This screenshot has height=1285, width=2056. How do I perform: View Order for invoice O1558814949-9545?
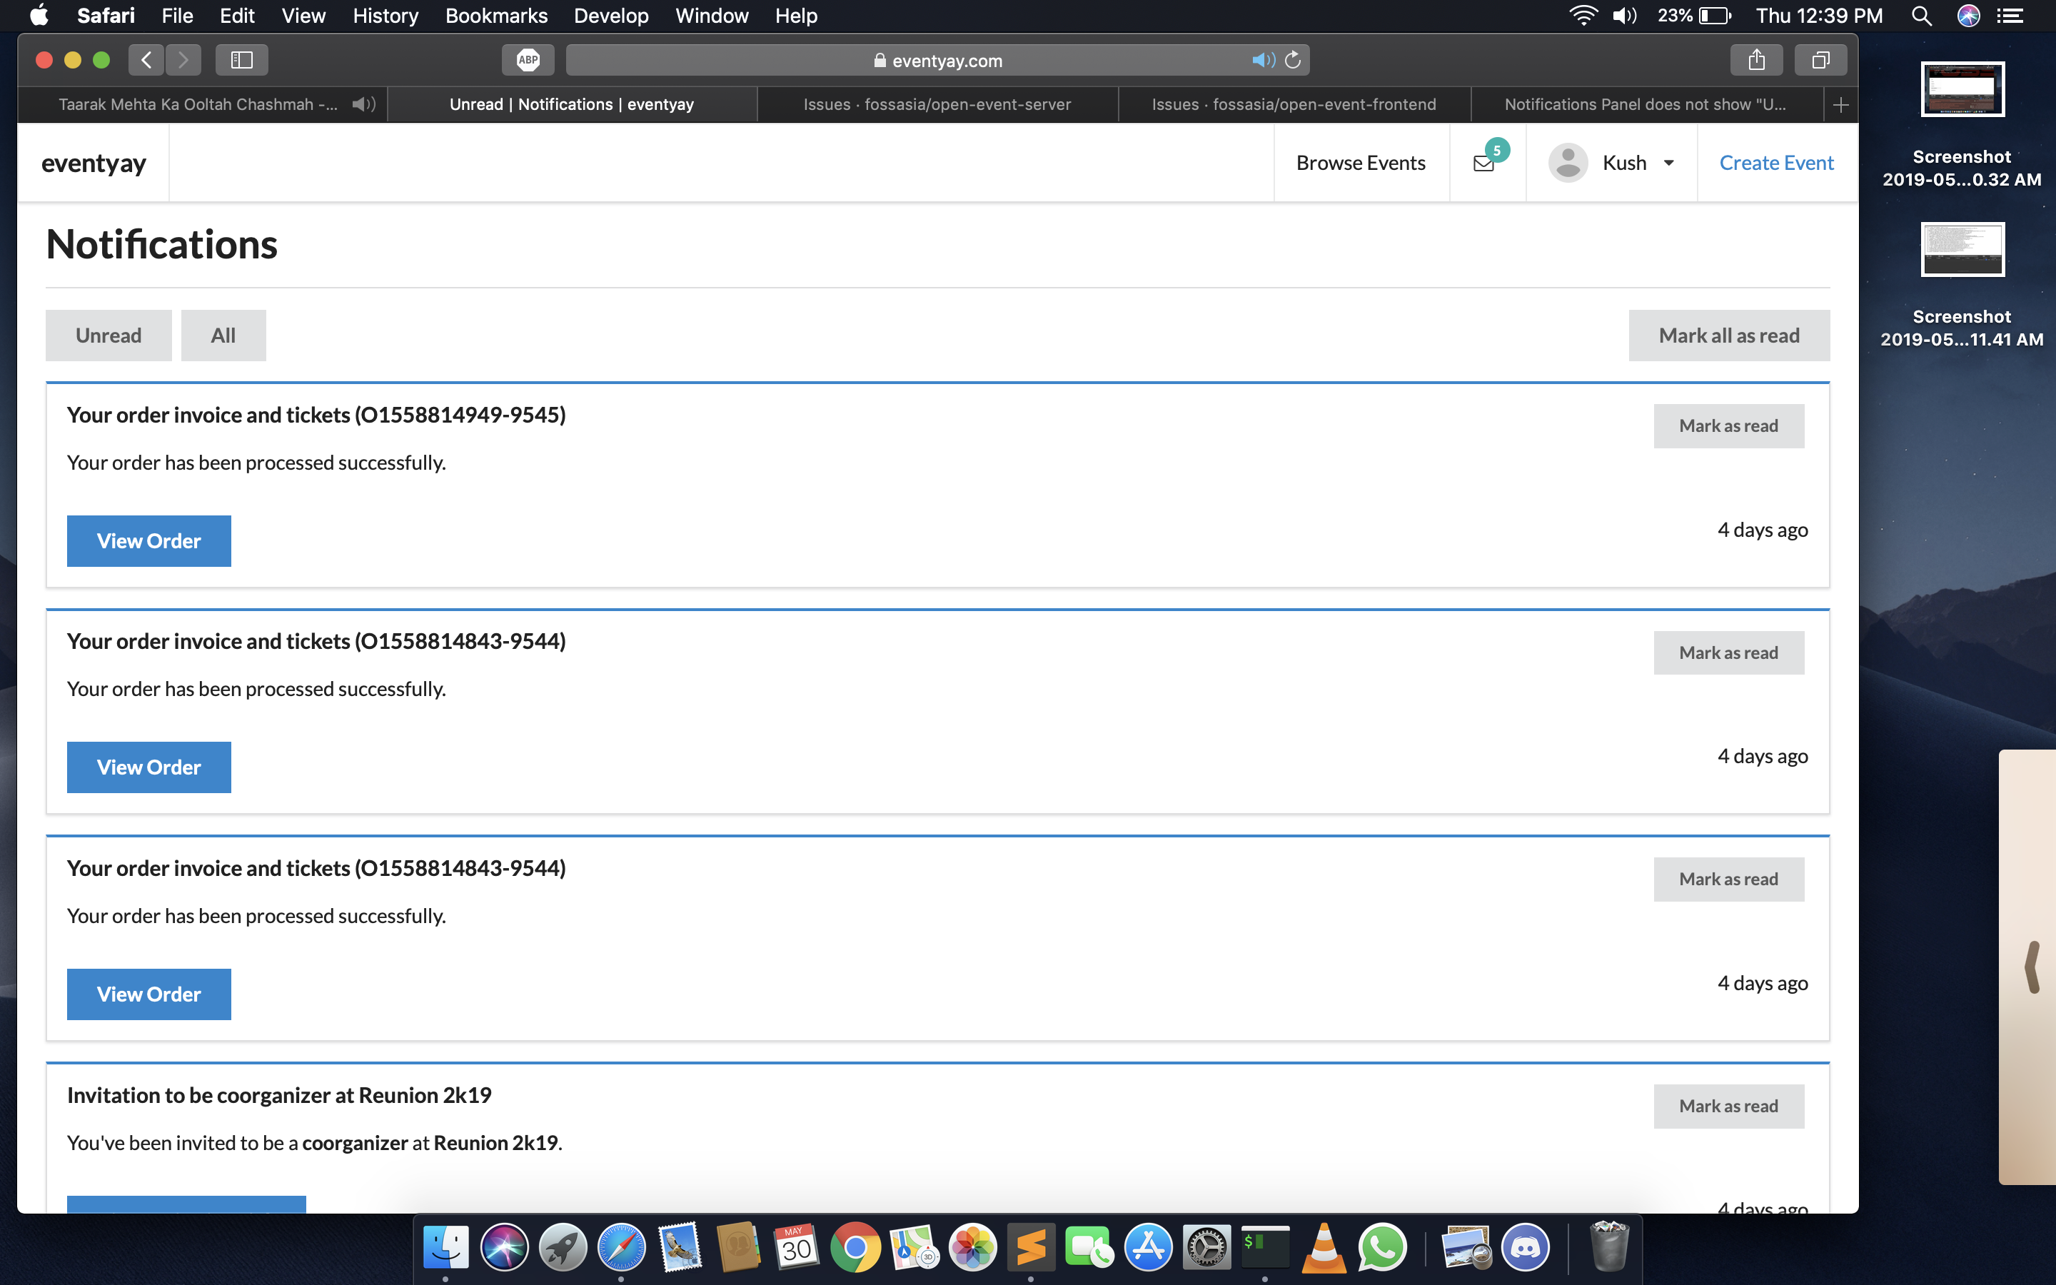click(148, 540)
